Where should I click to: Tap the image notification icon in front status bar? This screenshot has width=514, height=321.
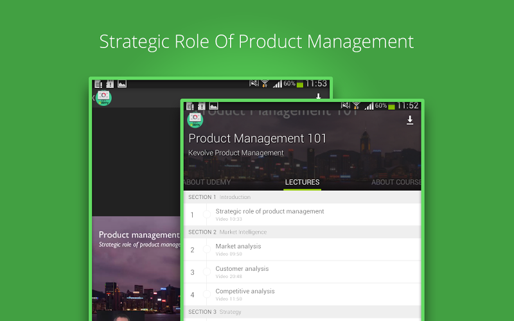(x=214, y=106)
